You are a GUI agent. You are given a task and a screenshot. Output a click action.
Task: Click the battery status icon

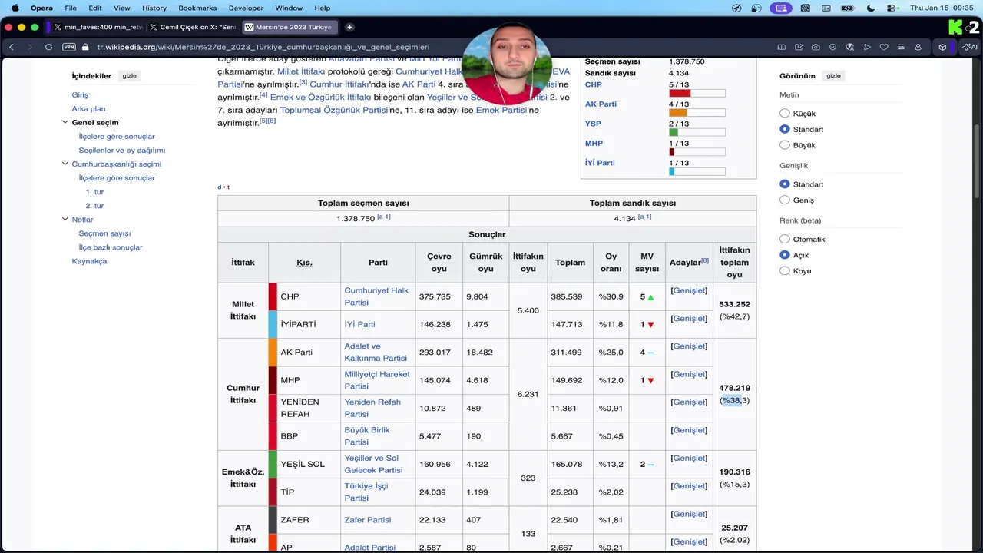[848, 8]
